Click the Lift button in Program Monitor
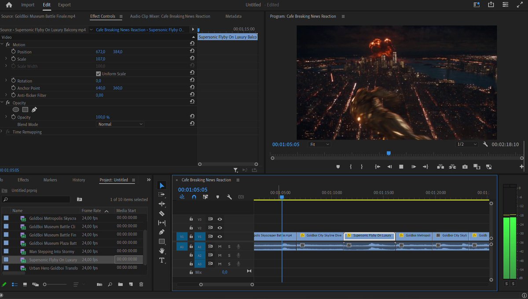This screenshot has height=299, width=528. 440,167
